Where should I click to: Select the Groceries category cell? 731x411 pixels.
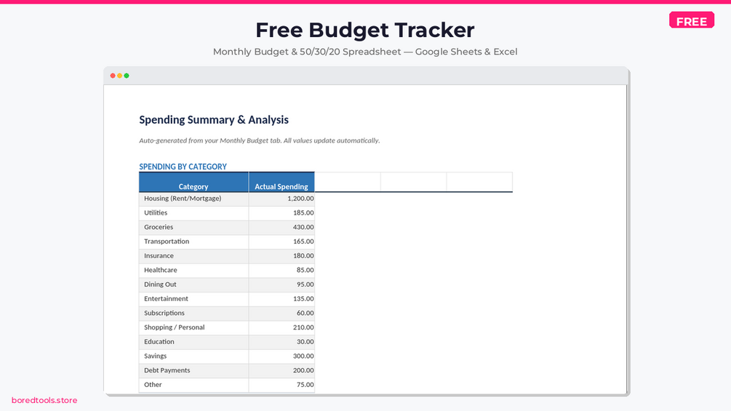pyautogui.click(x=193, y=228)
